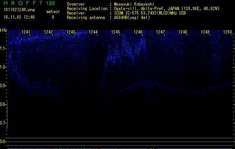Click the 1.0 kHz axis label

3,67
